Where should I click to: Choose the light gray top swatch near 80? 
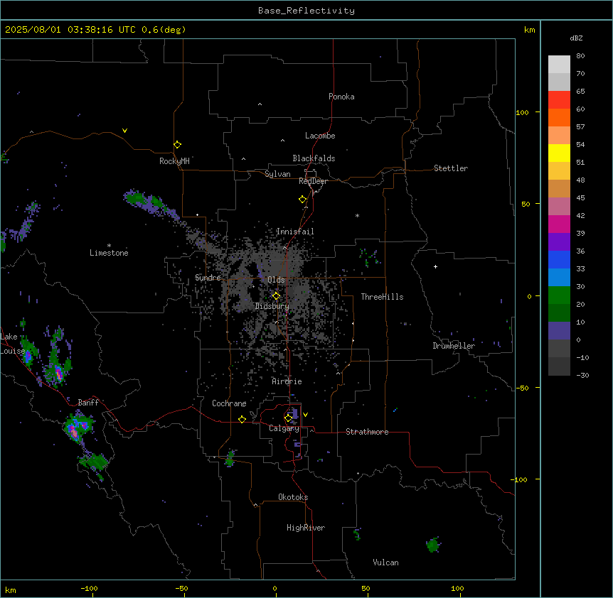coord(559,65)
